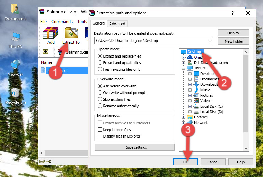Viewport: 263px width, 177px height.
Task: Click WinRAR horizontal scrollbar left arrow
Action: coord(42,153)
